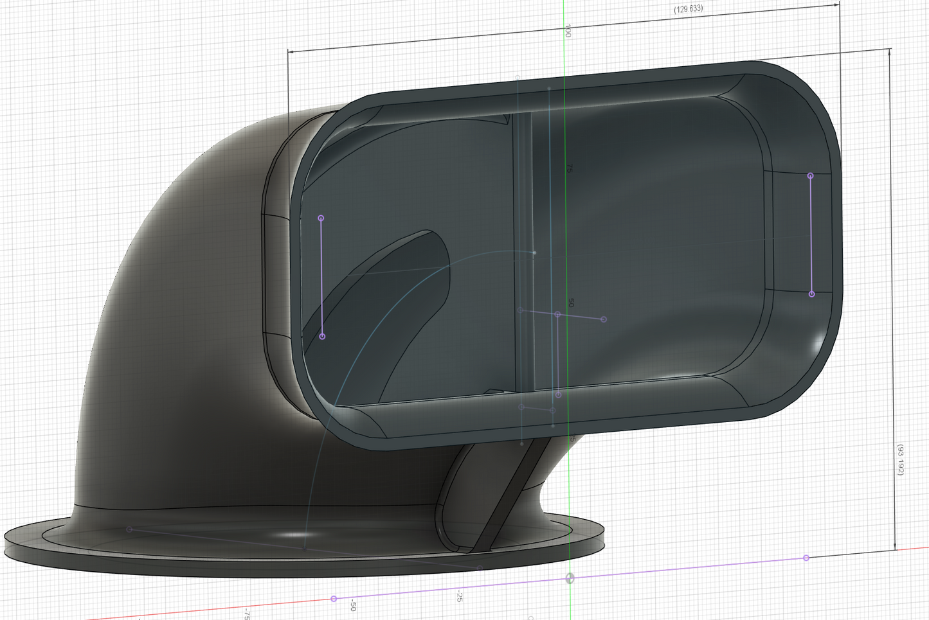The width and height of the screenshot is (929, 620).
Task: Pick the right vertical purple sketch line
Action: pyautogui.click(x=811, y=235)
